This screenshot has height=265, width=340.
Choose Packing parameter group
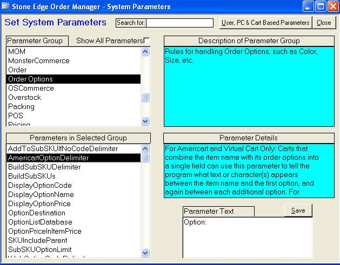74,106
